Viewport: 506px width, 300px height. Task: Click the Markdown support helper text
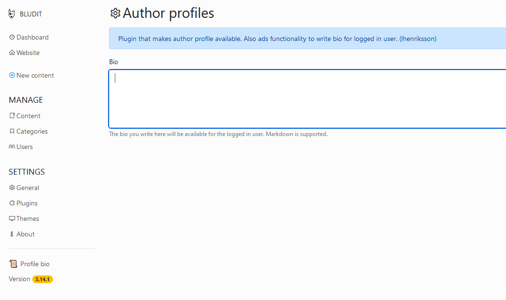coord(218,134)
